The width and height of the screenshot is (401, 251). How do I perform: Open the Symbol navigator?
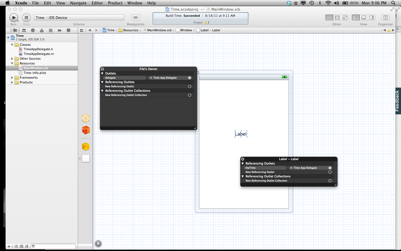24,30
